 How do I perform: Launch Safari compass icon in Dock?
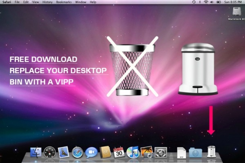coord(77,152)
